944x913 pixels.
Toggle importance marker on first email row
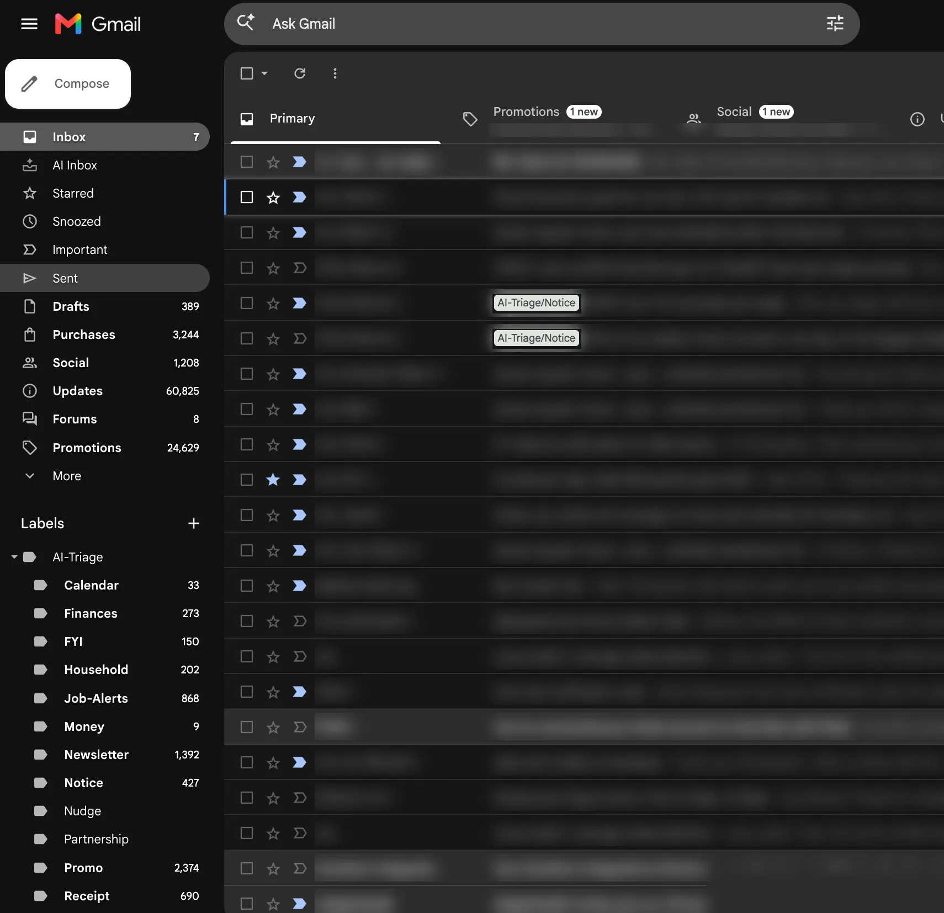(x=300, y=162)
